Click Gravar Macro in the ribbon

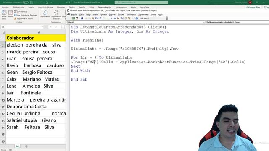[x=21, y=11]
